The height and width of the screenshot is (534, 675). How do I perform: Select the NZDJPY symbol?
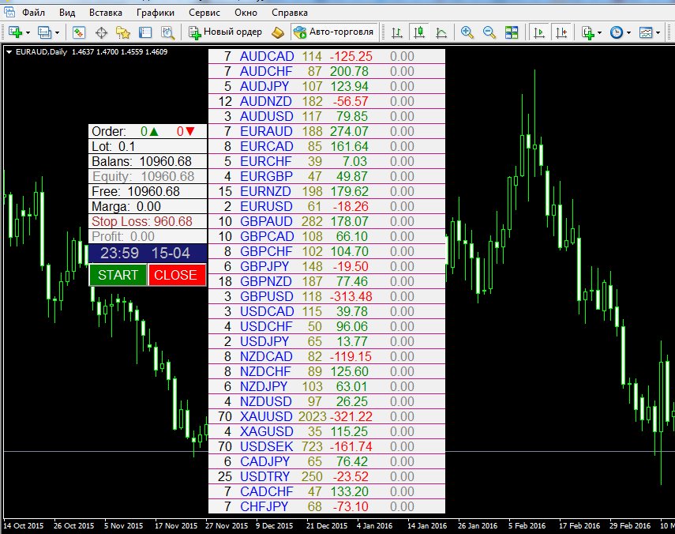tap(264, 386)
